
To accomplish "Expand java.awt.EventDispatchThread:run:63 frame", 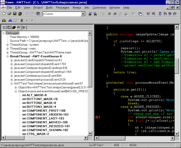I will click(11, 60).
